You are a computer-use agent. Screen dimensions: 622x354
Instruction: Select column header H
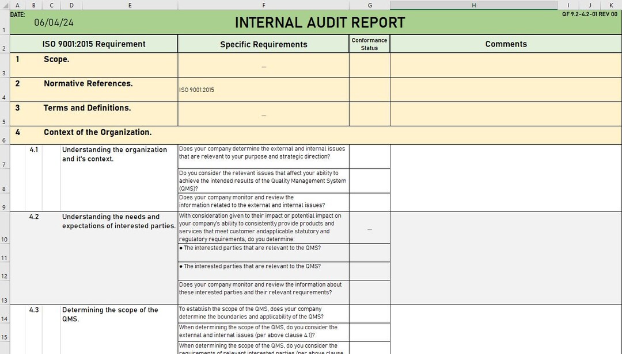(x=473, y=5)
